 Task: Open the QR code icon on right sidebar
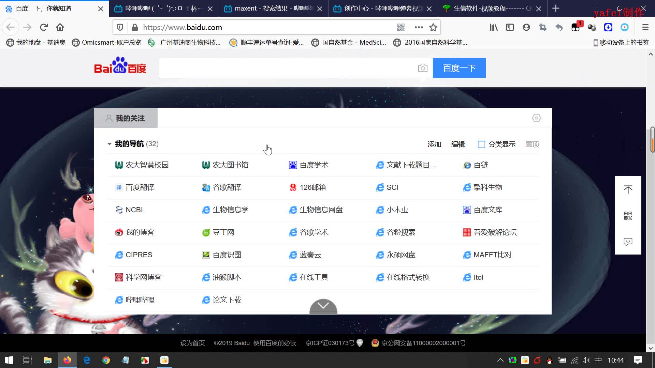[628, 215]
